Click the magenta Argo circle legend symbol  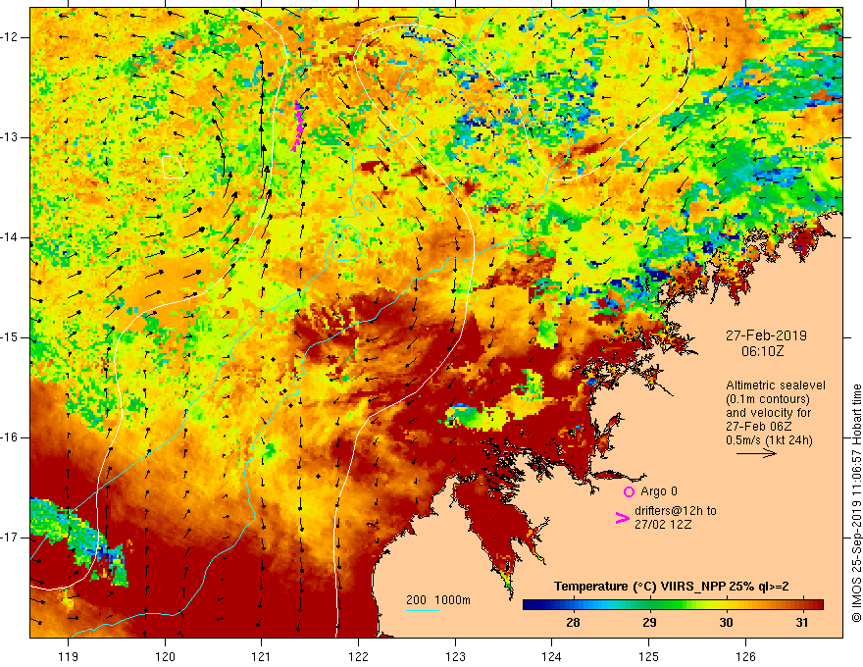pyautogui.click(x=629, y=492)
